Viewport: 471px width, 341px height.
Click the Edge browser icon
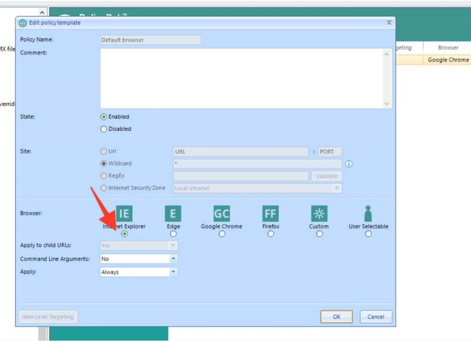tap(173, 214)
